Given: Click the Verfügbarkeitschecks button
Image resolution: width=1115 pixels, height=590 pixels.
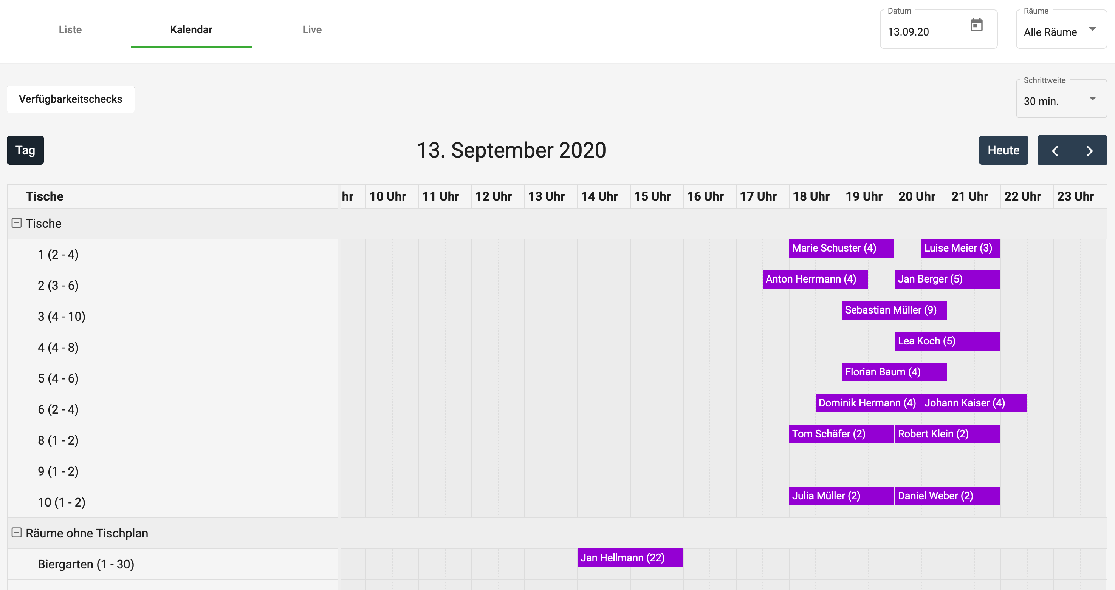Looking at the screenshot, I should coord(71,99).
